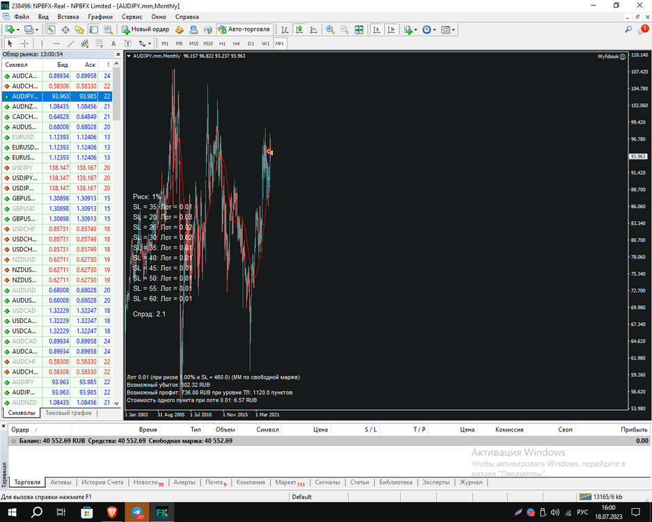Expand the arrows objects dropdown
Image resolution: width=652 pixels, height=522 pixels.
coord(150,43)
